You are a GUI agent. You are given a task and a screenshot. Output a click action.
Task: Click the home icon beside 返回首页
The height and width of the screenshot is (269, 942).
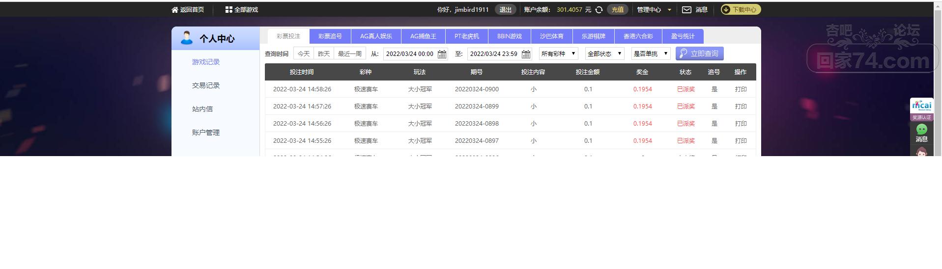pos(174,10)
